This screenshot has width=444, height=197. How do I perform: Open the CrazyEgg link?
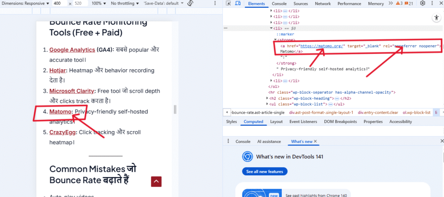coord(63,132)
